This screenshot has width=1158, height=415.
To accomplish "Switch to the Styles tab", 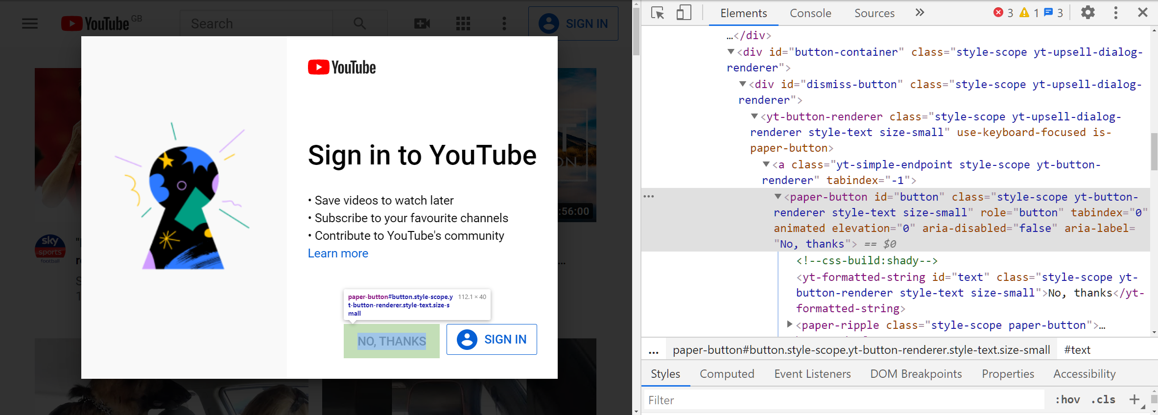I will point(665,374).
